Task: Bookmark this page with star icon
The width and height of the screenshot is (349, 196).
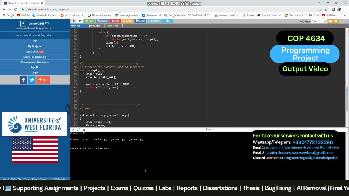Action: (326, 9)
